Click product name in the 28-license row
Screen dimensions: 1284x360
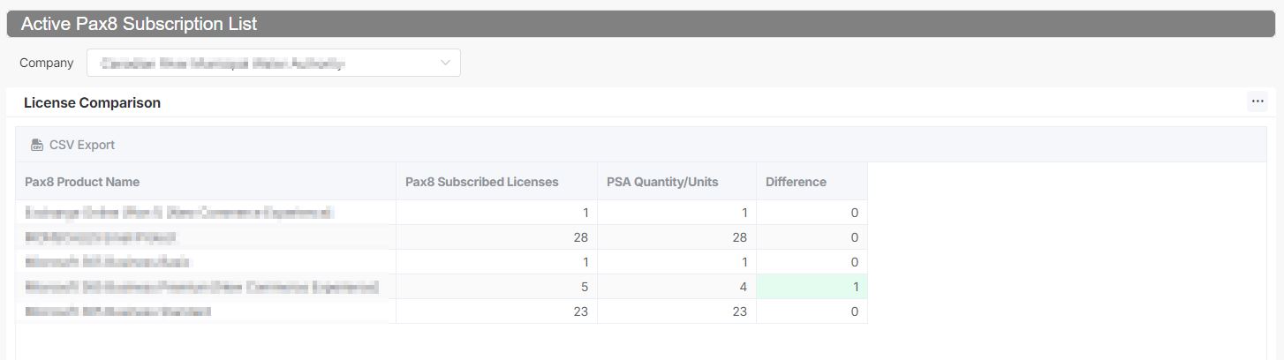coord(101,237)
